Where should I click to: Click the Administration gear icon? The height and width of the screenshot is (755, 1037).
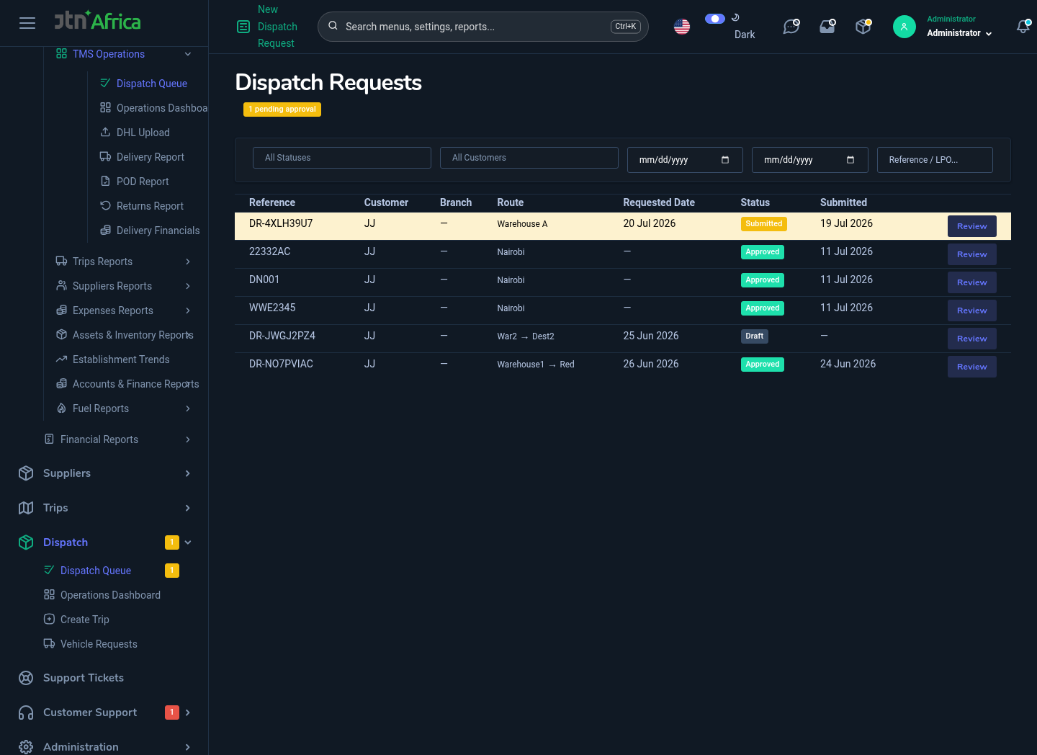click(26, 747)
